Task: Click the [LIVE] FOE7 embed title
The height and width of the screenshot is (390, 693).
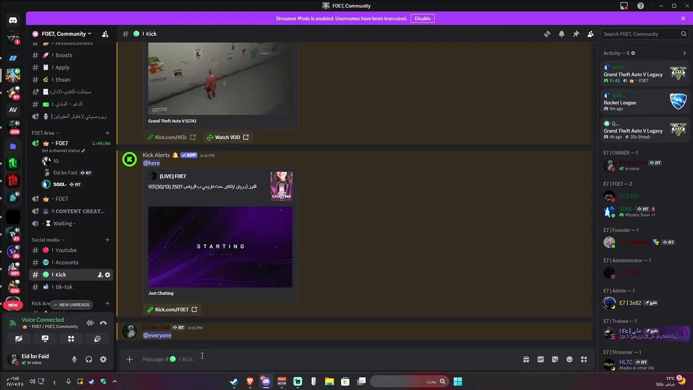Action: tap(173, 176)
